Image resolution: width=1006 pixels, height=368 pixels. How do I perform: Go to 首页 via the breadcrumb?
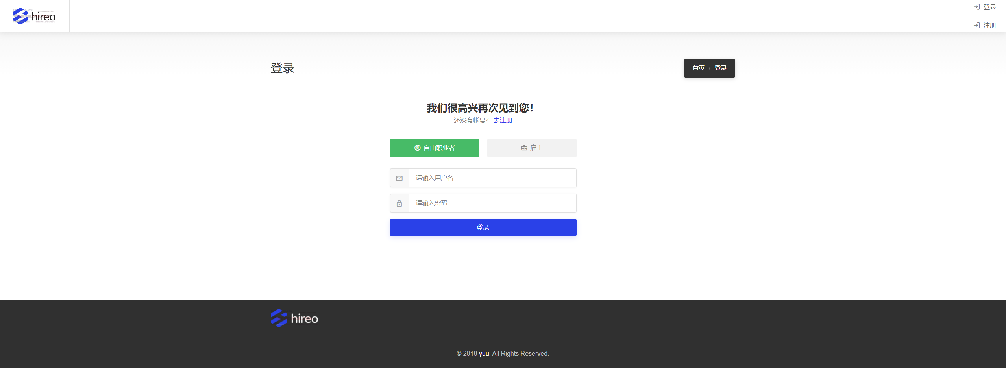[x=698, y=68]
